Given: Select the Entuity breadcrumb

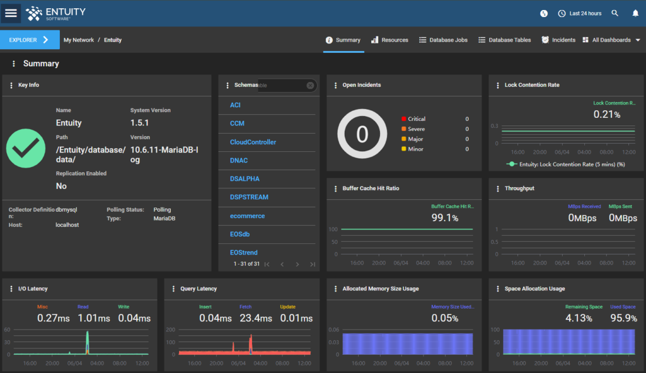Looking at the screenshot, I should 113,40.
